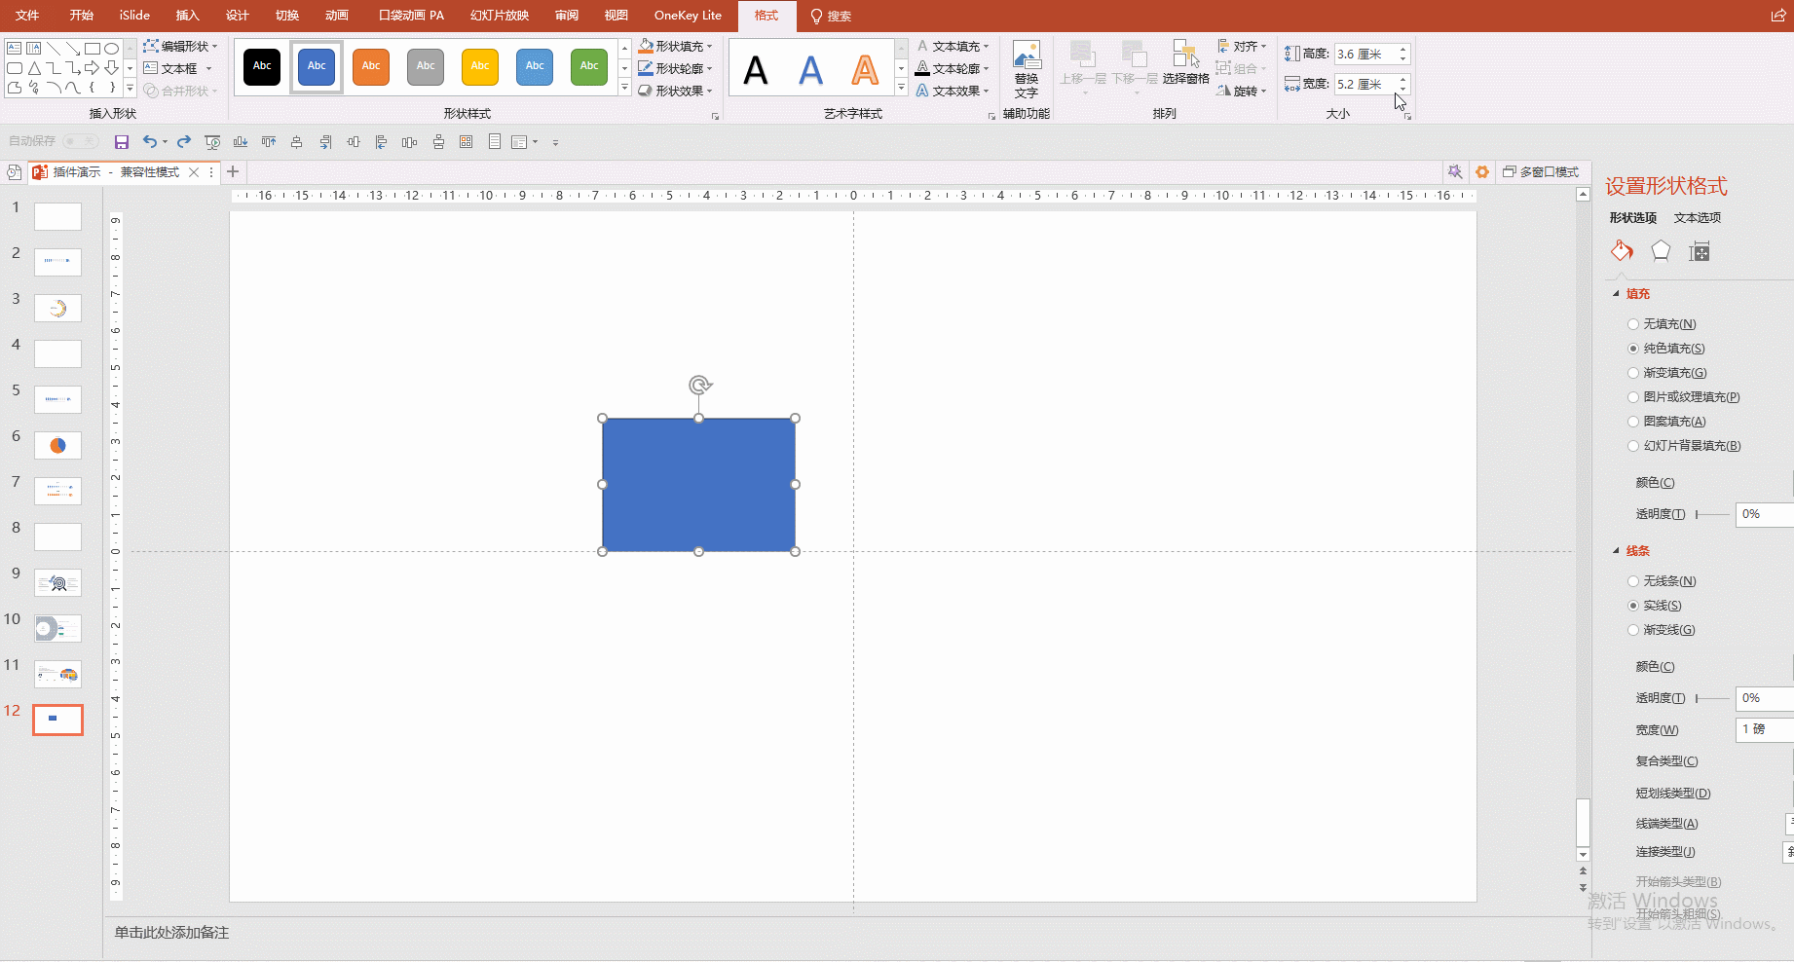This screenshot has height=962, width=1794.
Task: Click the grid arrangement icon in quick toolbar
Action: coord(467,142)
